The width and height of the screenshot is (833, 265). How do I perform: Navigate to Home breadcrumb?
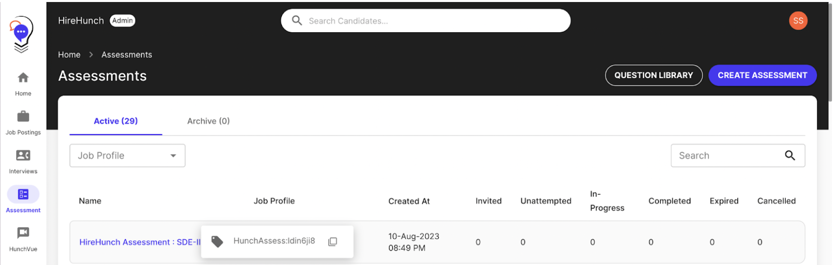click(69, 54)
